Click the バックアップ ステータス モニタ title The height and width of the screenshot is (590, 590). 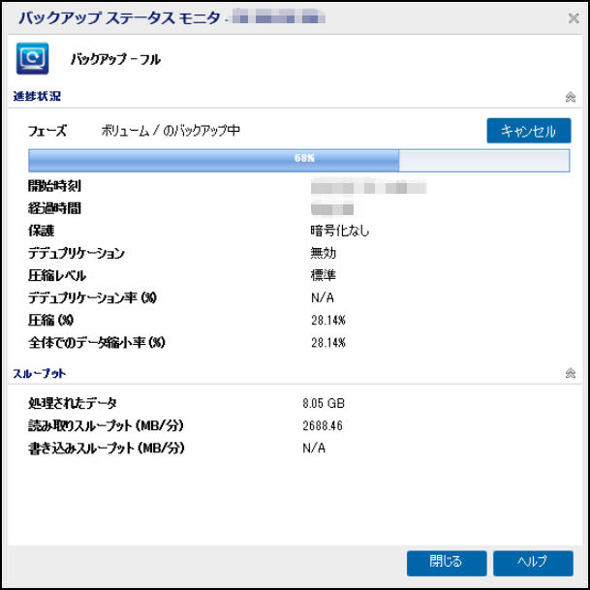119,17
